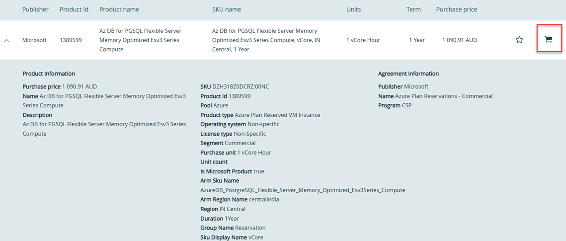Image resolution: width=566 pixels, height=241 pixels.
Task: Click the Units column header
Action: [353, 9]
